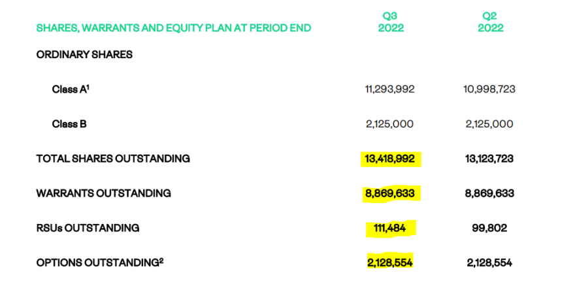Click highlighted total shares value 13,418,992
The width and height of the screenshot is (575, 288).
click(x=391, y=159)
